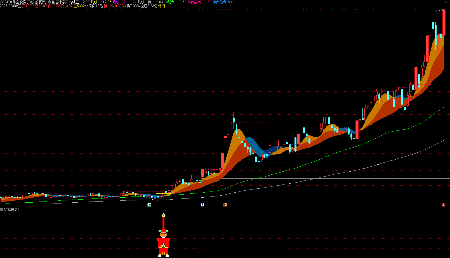Click the 财 event marker icon
Image resolution: width=450 pixels, height=258 pixels.
202,205
